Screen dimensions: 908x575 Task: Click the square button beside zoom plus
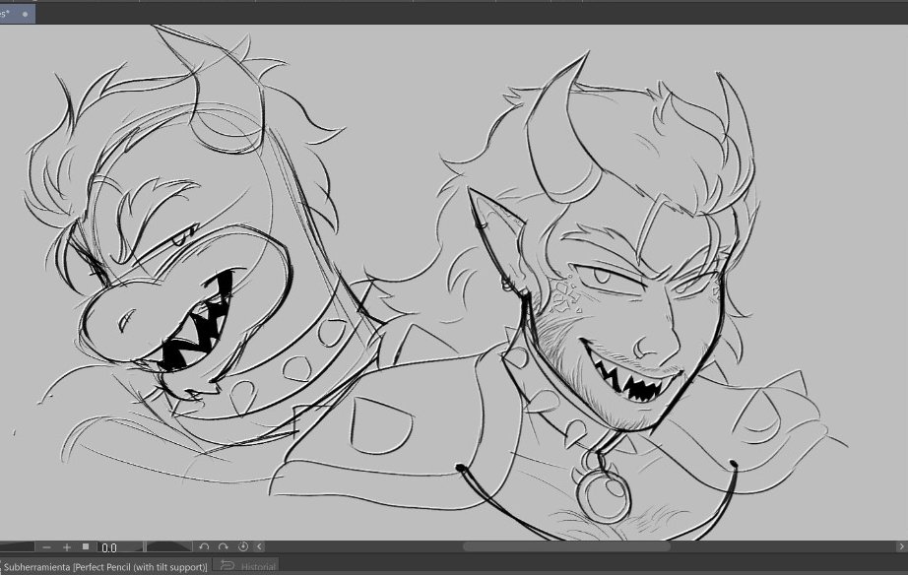point(86,546)
